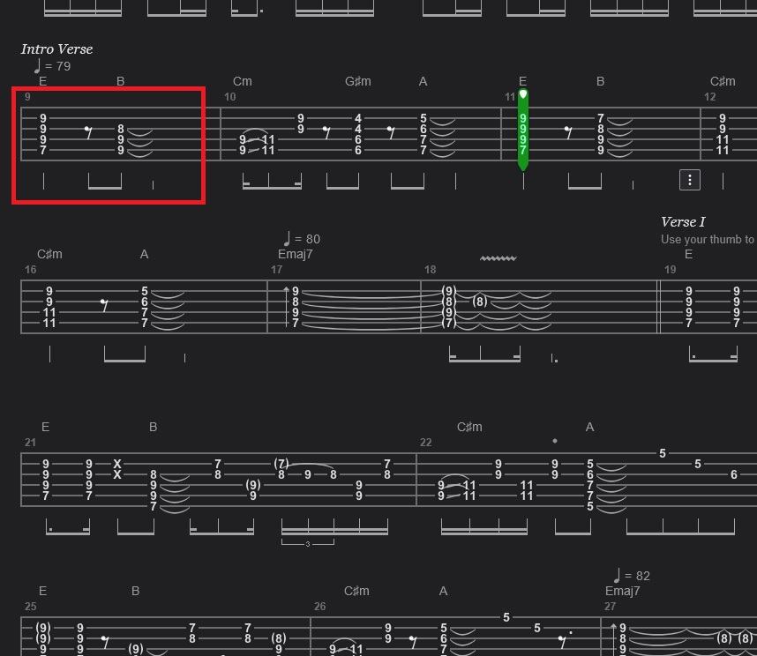Click the parenthesized (8) ghost note in measure 18
This screenshot has width=757, height=656.
click(479, 302)
